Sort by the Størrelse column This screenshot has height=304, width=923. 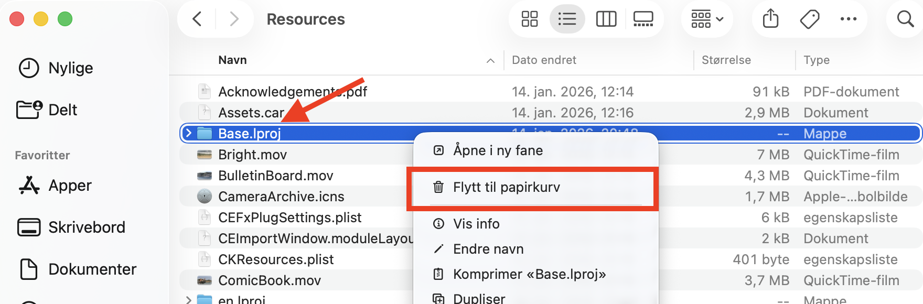726,60
